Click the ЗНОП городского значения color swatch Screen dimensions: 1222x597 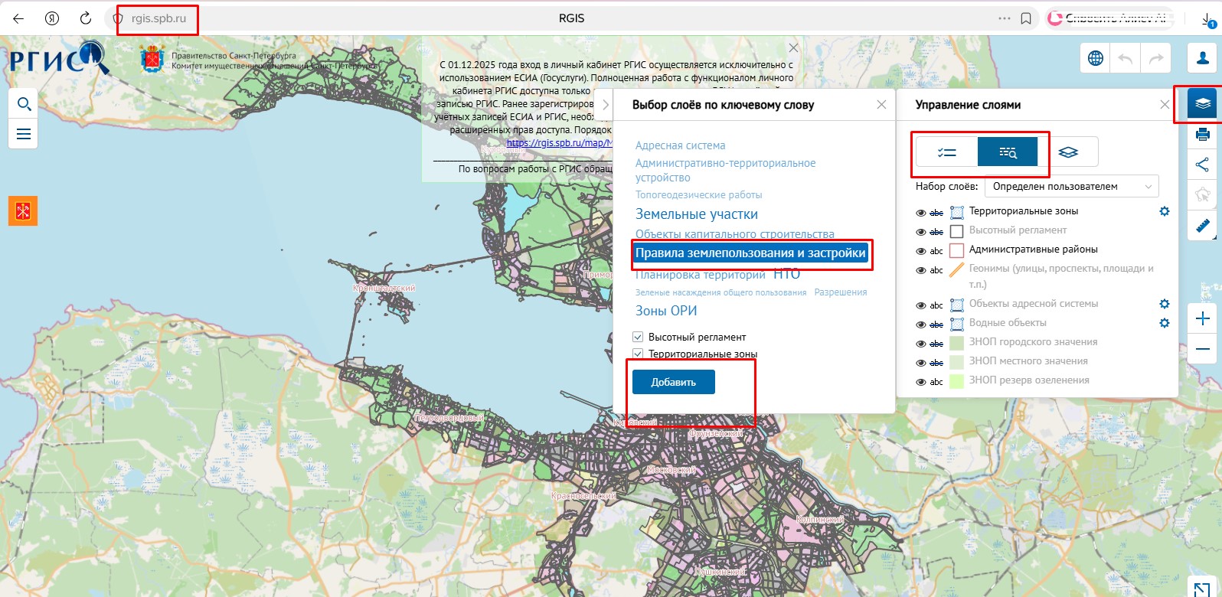click(x=956, y=342)
